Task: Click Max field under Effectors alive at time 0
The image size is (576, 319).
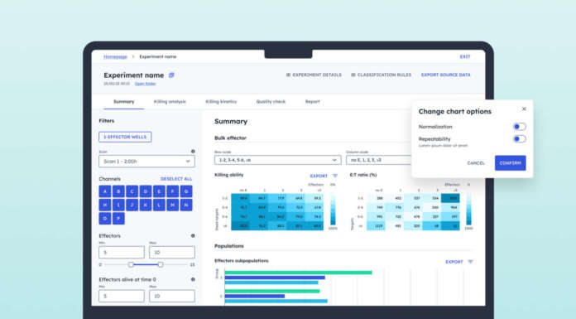Action: pyautogui.click(x=172, y=296)
